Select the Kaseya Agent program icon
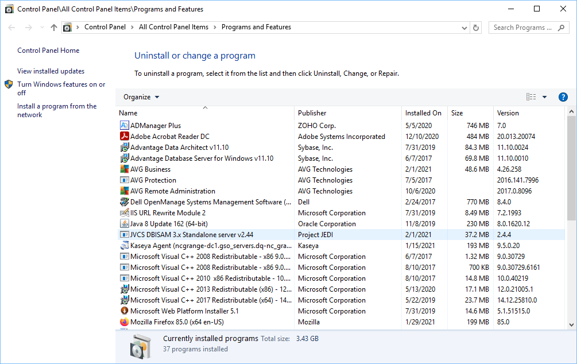Screen dimensions: 577x364 tap(125, 246)
